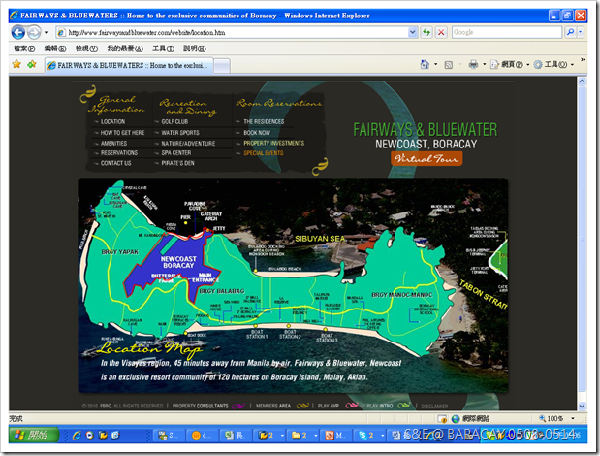The width and height of the screenshot is (600, 456).
Task: Click the PLAY INTRO footer link
Action: [x=380, y=406]
